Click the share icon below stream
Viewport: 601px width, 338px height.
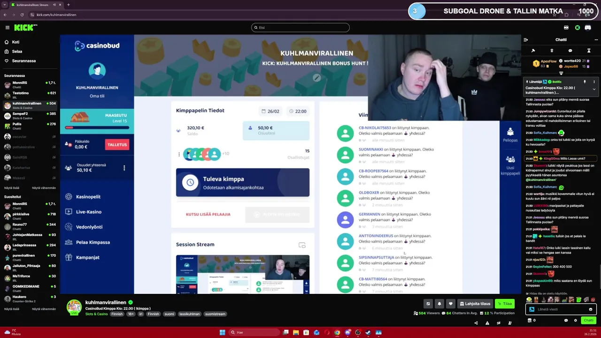[476, 323]
